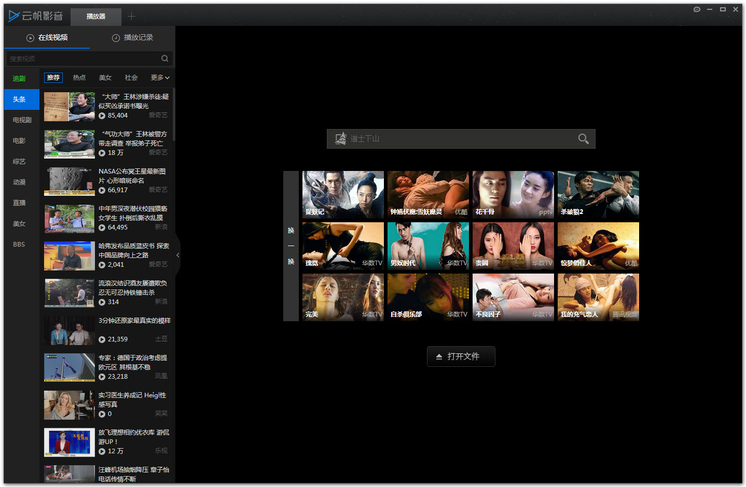Open the 自杀俱乐部 movie thumbnail
Image resolution: width=746 pixels, height=487 pixels.
(429, 297)
